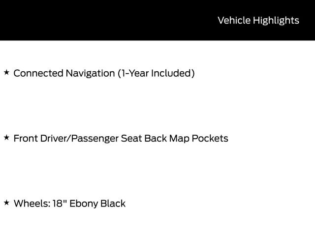Image resolution: width=315 pixels, height=236 pixels.
Task: Click "Ebony Black" in the wheels line
Action: click(x=97, y=204)
